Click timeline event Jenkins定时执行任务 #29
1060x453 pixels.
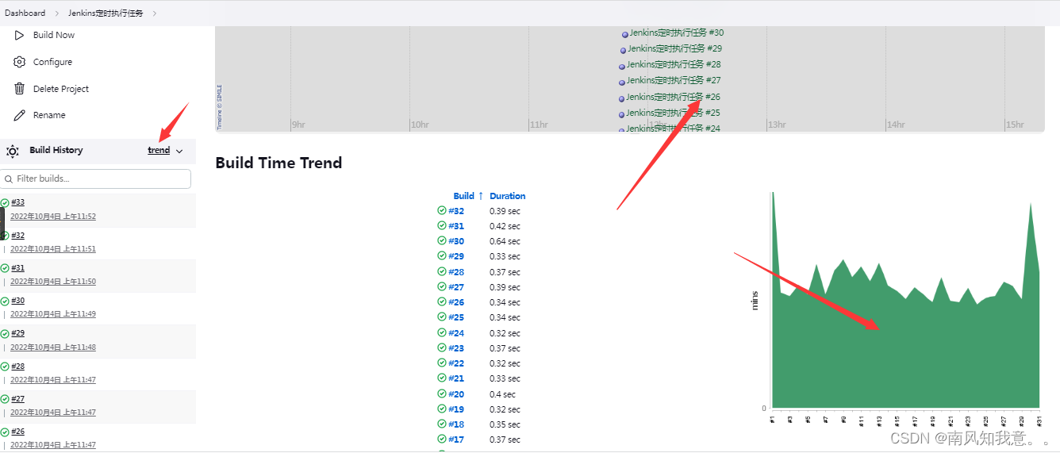(x=674, y=48)
